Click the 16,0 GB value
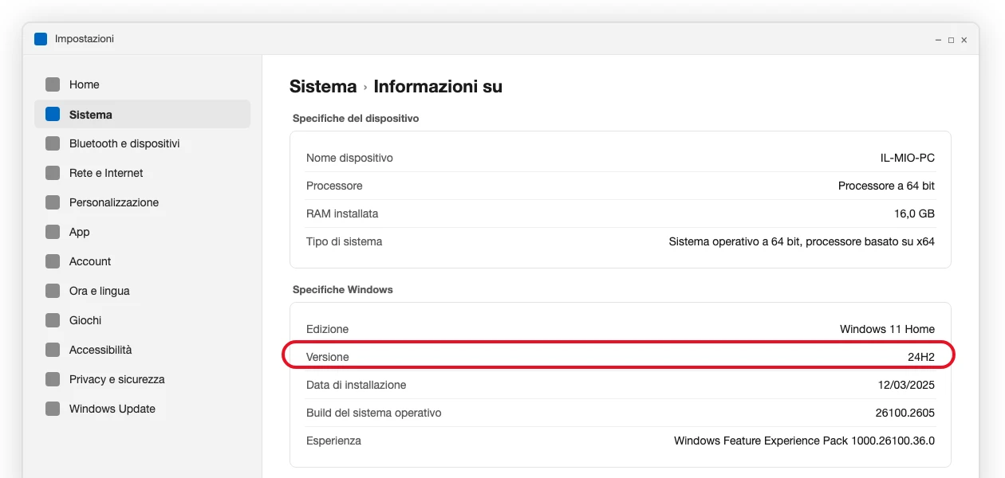This screenshot has width=1005, height=478. [914, 214]
